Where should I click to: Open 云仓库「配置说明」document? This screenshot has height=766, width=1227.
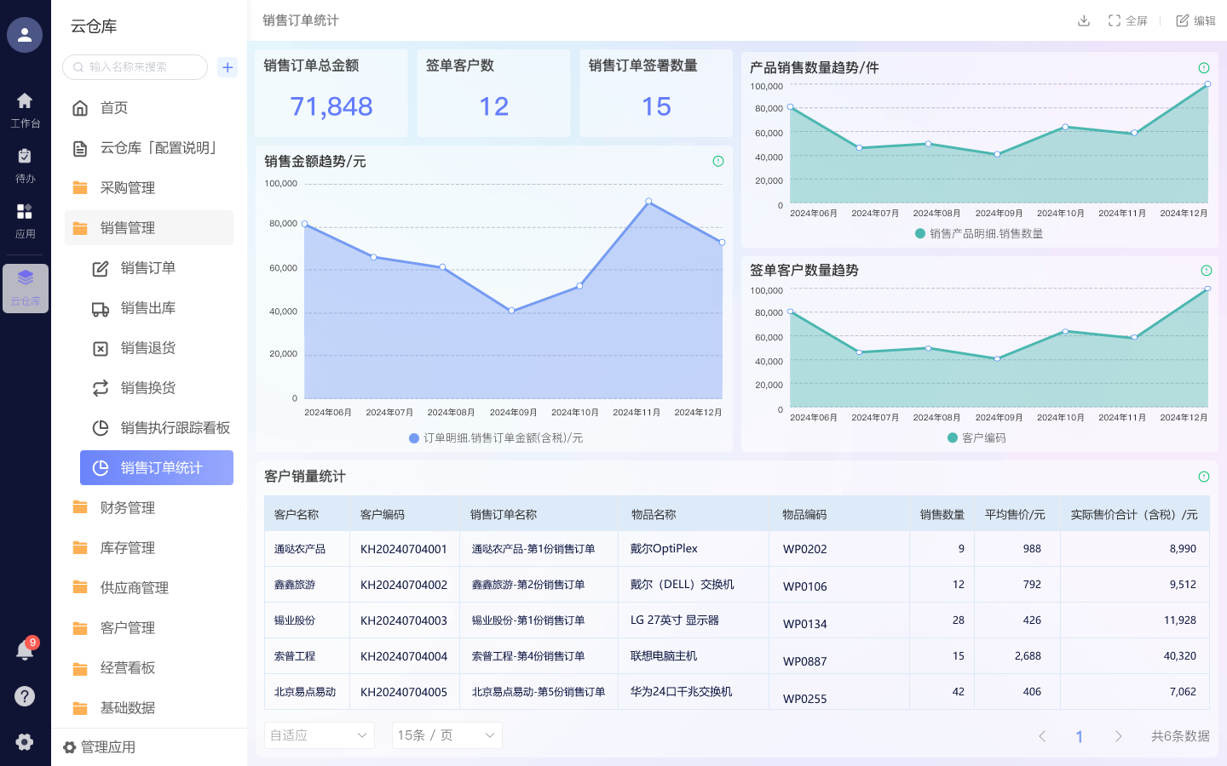(x=149, y=147)
